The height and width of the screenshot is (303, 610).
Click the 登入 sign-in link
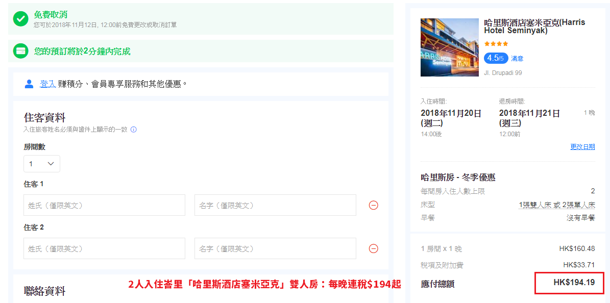click(x=48, y=84)
